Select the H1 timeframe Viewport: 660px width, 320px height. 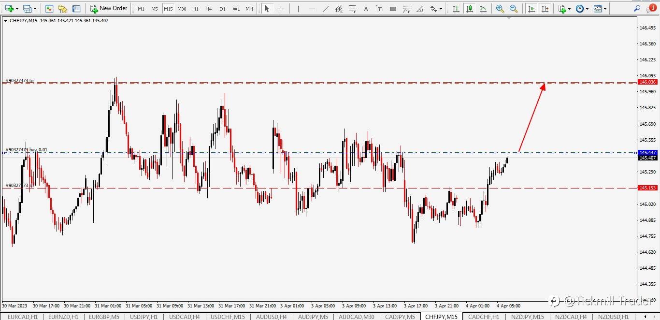pyautogui.click(x=195, y=9)
